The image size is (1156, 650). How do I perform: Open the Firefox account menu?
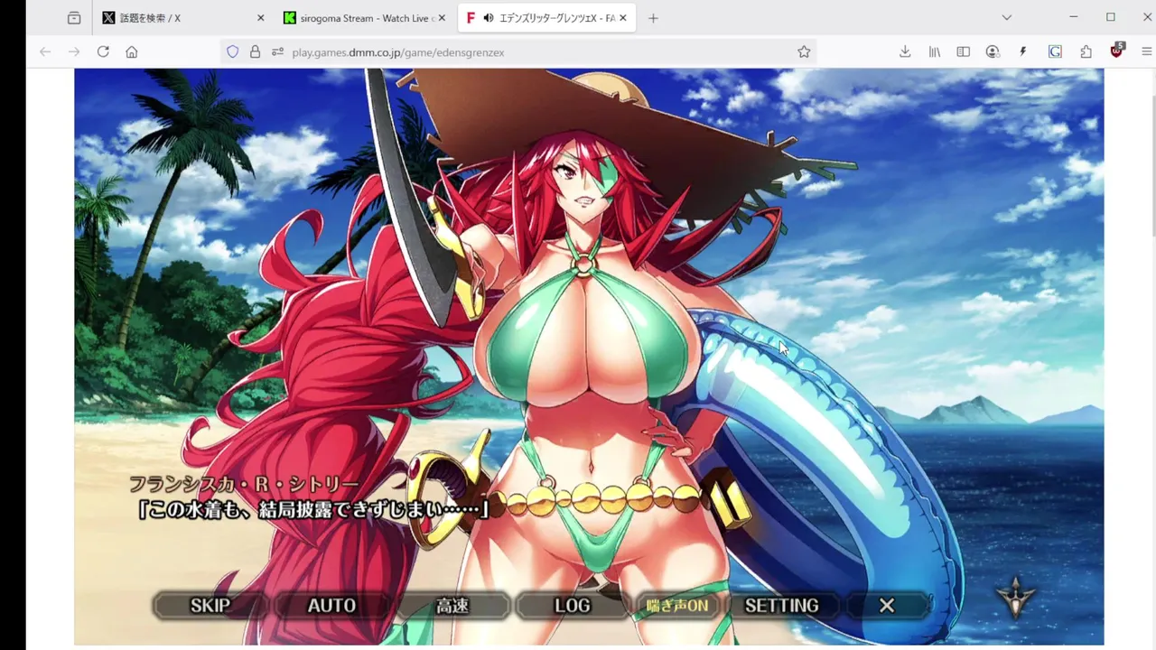coord(993,52)
